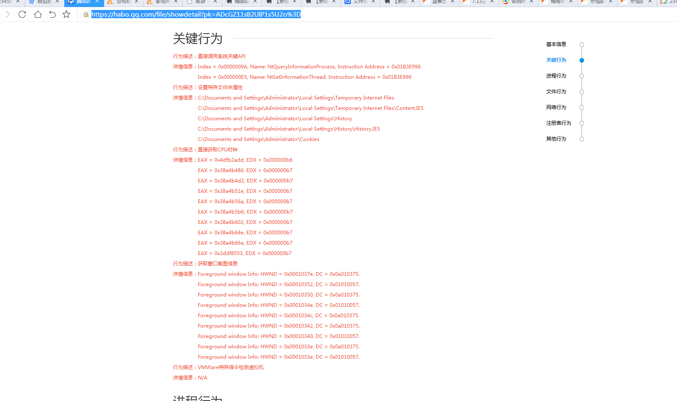Click the EAX = 0x38a4b51e line
Image resolution: width=677 pixels, height=401 pixels.
(245, 191)
